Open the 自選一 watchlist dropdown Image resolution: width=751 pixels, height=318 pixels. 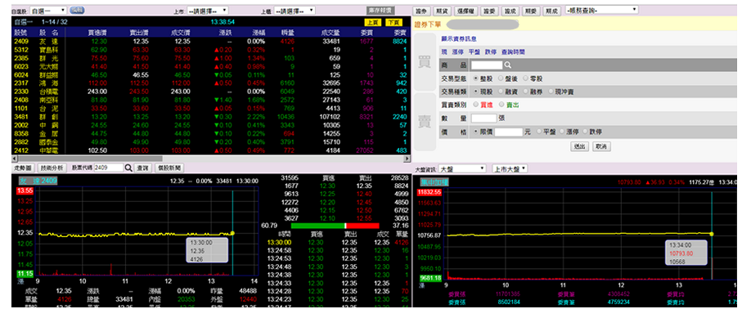pyautogui.click(x=48, y=10)
